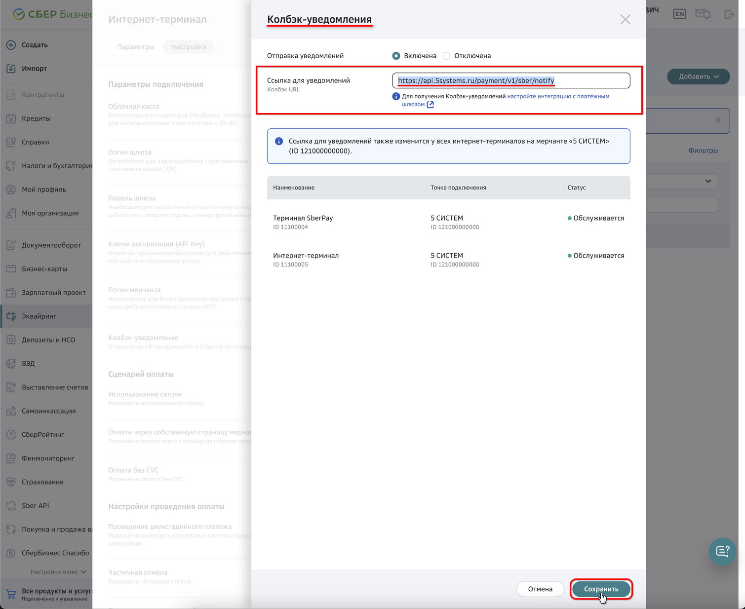Click the Выставление счетов icon
The height and width of the screenshot is (609, 745).
click(11, 387)
